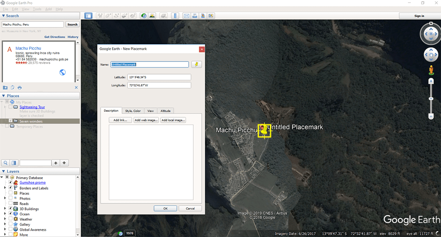The height and width of the screenshot is (237, 441).
Task: Email the current view
Action: (187, 15)
